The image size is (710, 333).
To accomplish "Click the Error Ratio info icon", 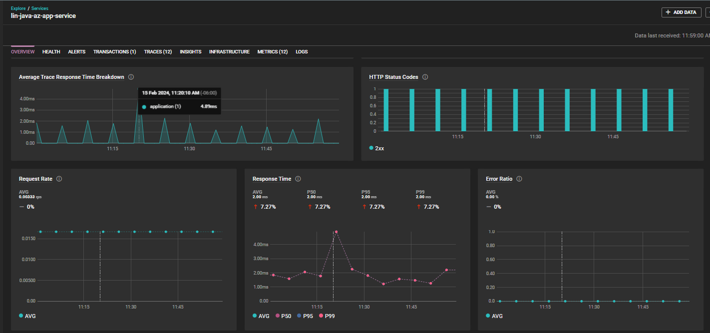I will (x=519, y=179).
